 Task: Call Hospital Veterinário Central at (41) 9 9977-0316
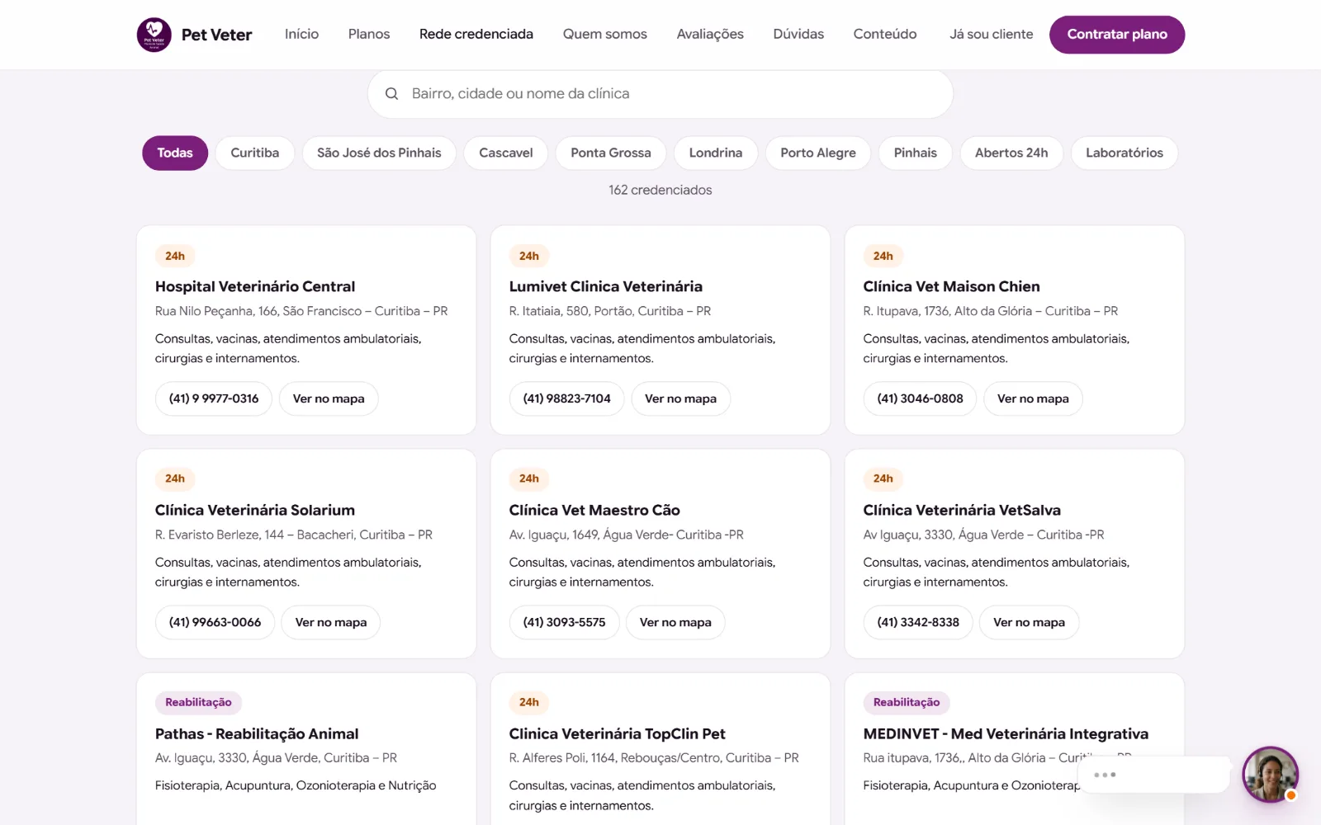(x=214, y=399)
